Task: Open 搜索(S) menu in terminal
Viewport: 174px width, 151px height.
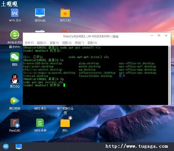Action: [67, 43]
